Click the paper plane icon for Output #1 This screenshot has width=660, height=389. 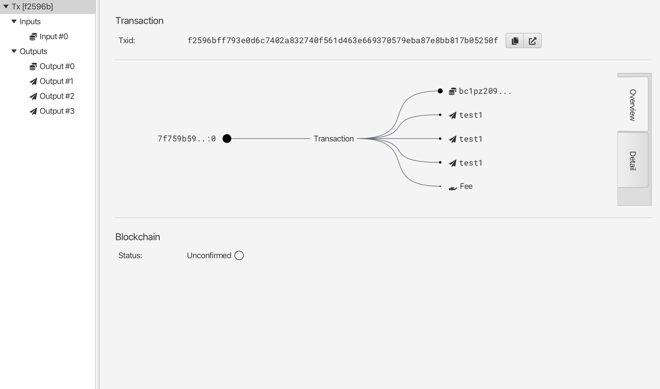coord(33,81)
